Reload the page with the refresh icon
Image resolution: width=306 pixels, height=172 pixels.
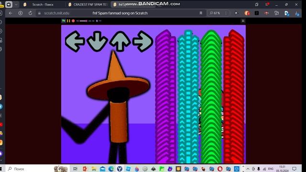[x=30, y=13]
